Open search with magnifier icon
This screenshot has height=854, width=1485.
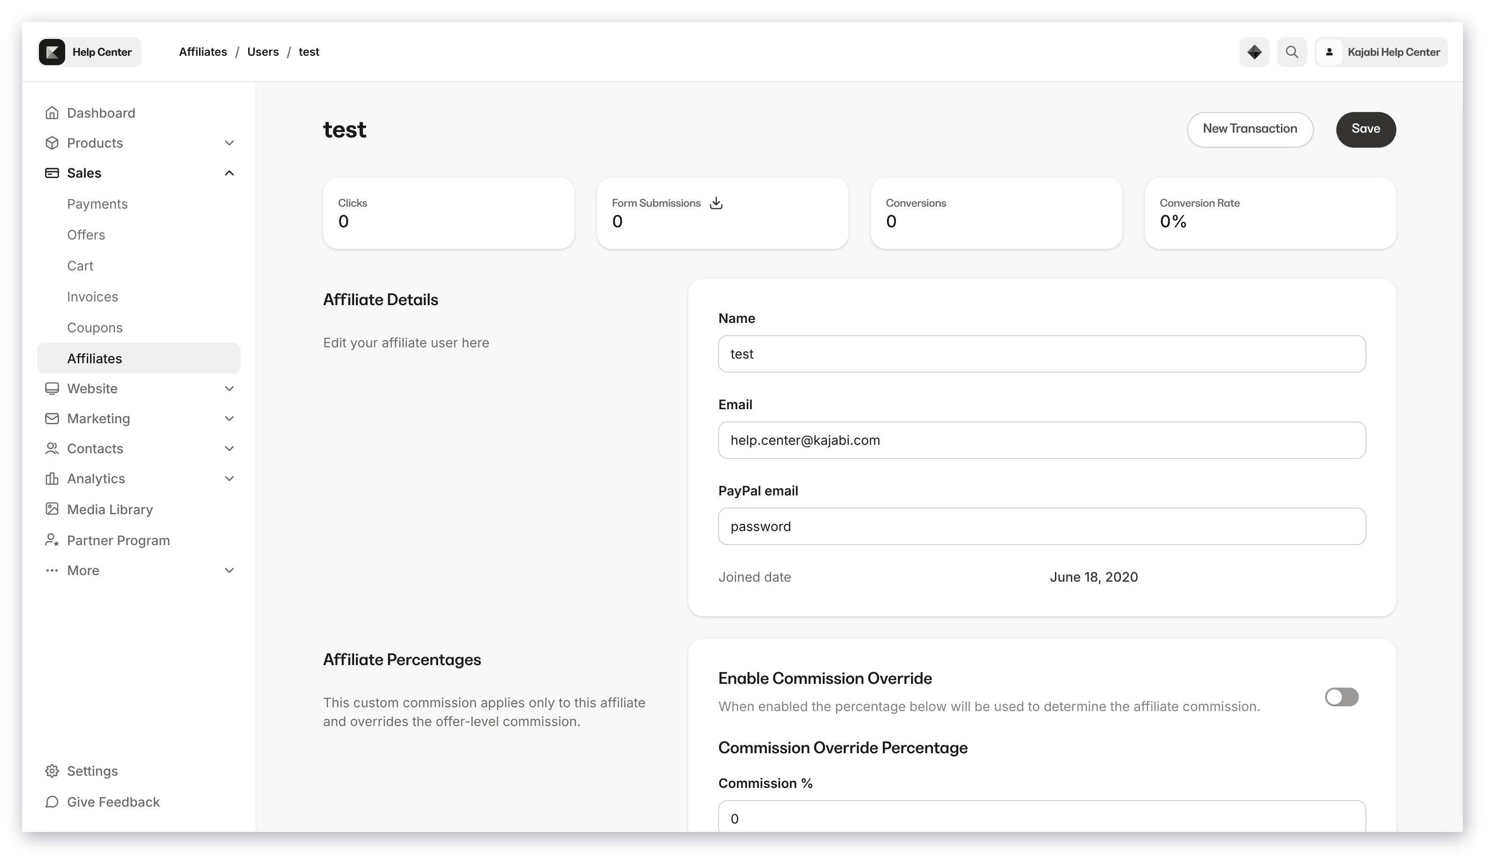click(1291, 52)
